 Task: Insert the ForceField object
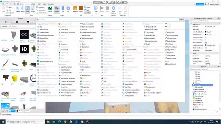click(63, 50)
